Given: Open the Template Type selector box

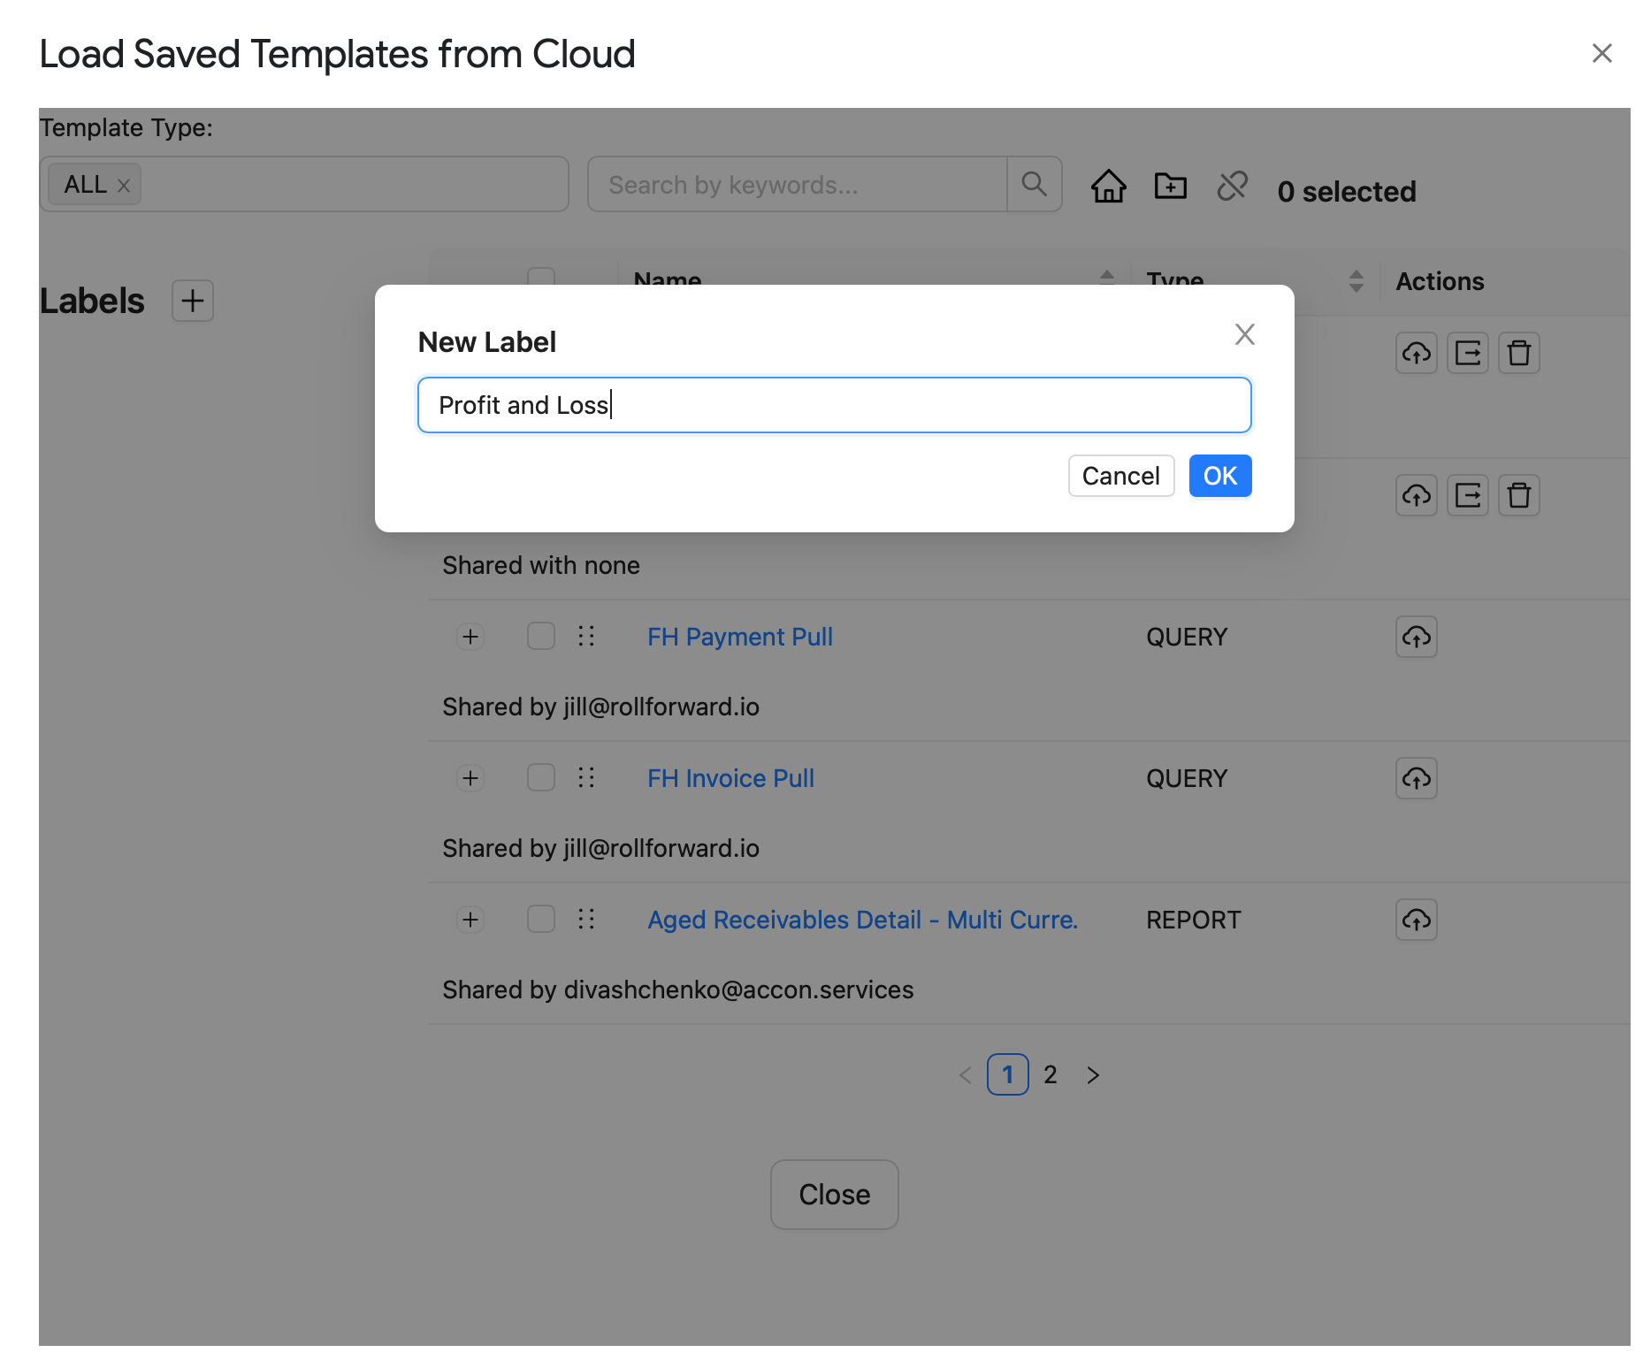Looking at the screenshot, I should [x=303, y=184].
